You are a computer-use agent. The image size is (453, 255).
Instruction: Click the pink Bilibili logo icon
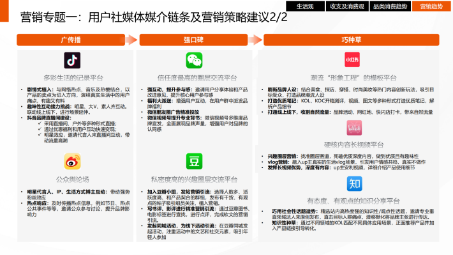[354, 128]
